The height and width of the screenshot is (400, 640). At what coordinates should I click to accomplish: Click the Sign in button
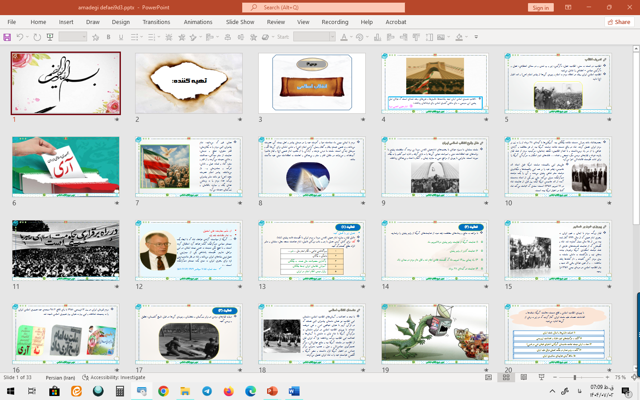[540, 8]
